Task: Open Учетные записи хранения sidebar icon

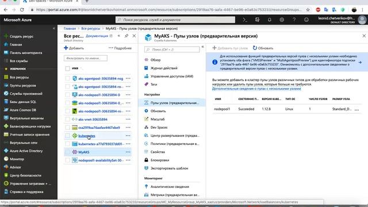Action: pos(6,135)
